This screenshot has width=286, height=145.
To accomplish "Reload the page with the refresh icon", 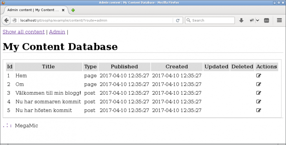I will pyautogui.click(x=178, y=20).
